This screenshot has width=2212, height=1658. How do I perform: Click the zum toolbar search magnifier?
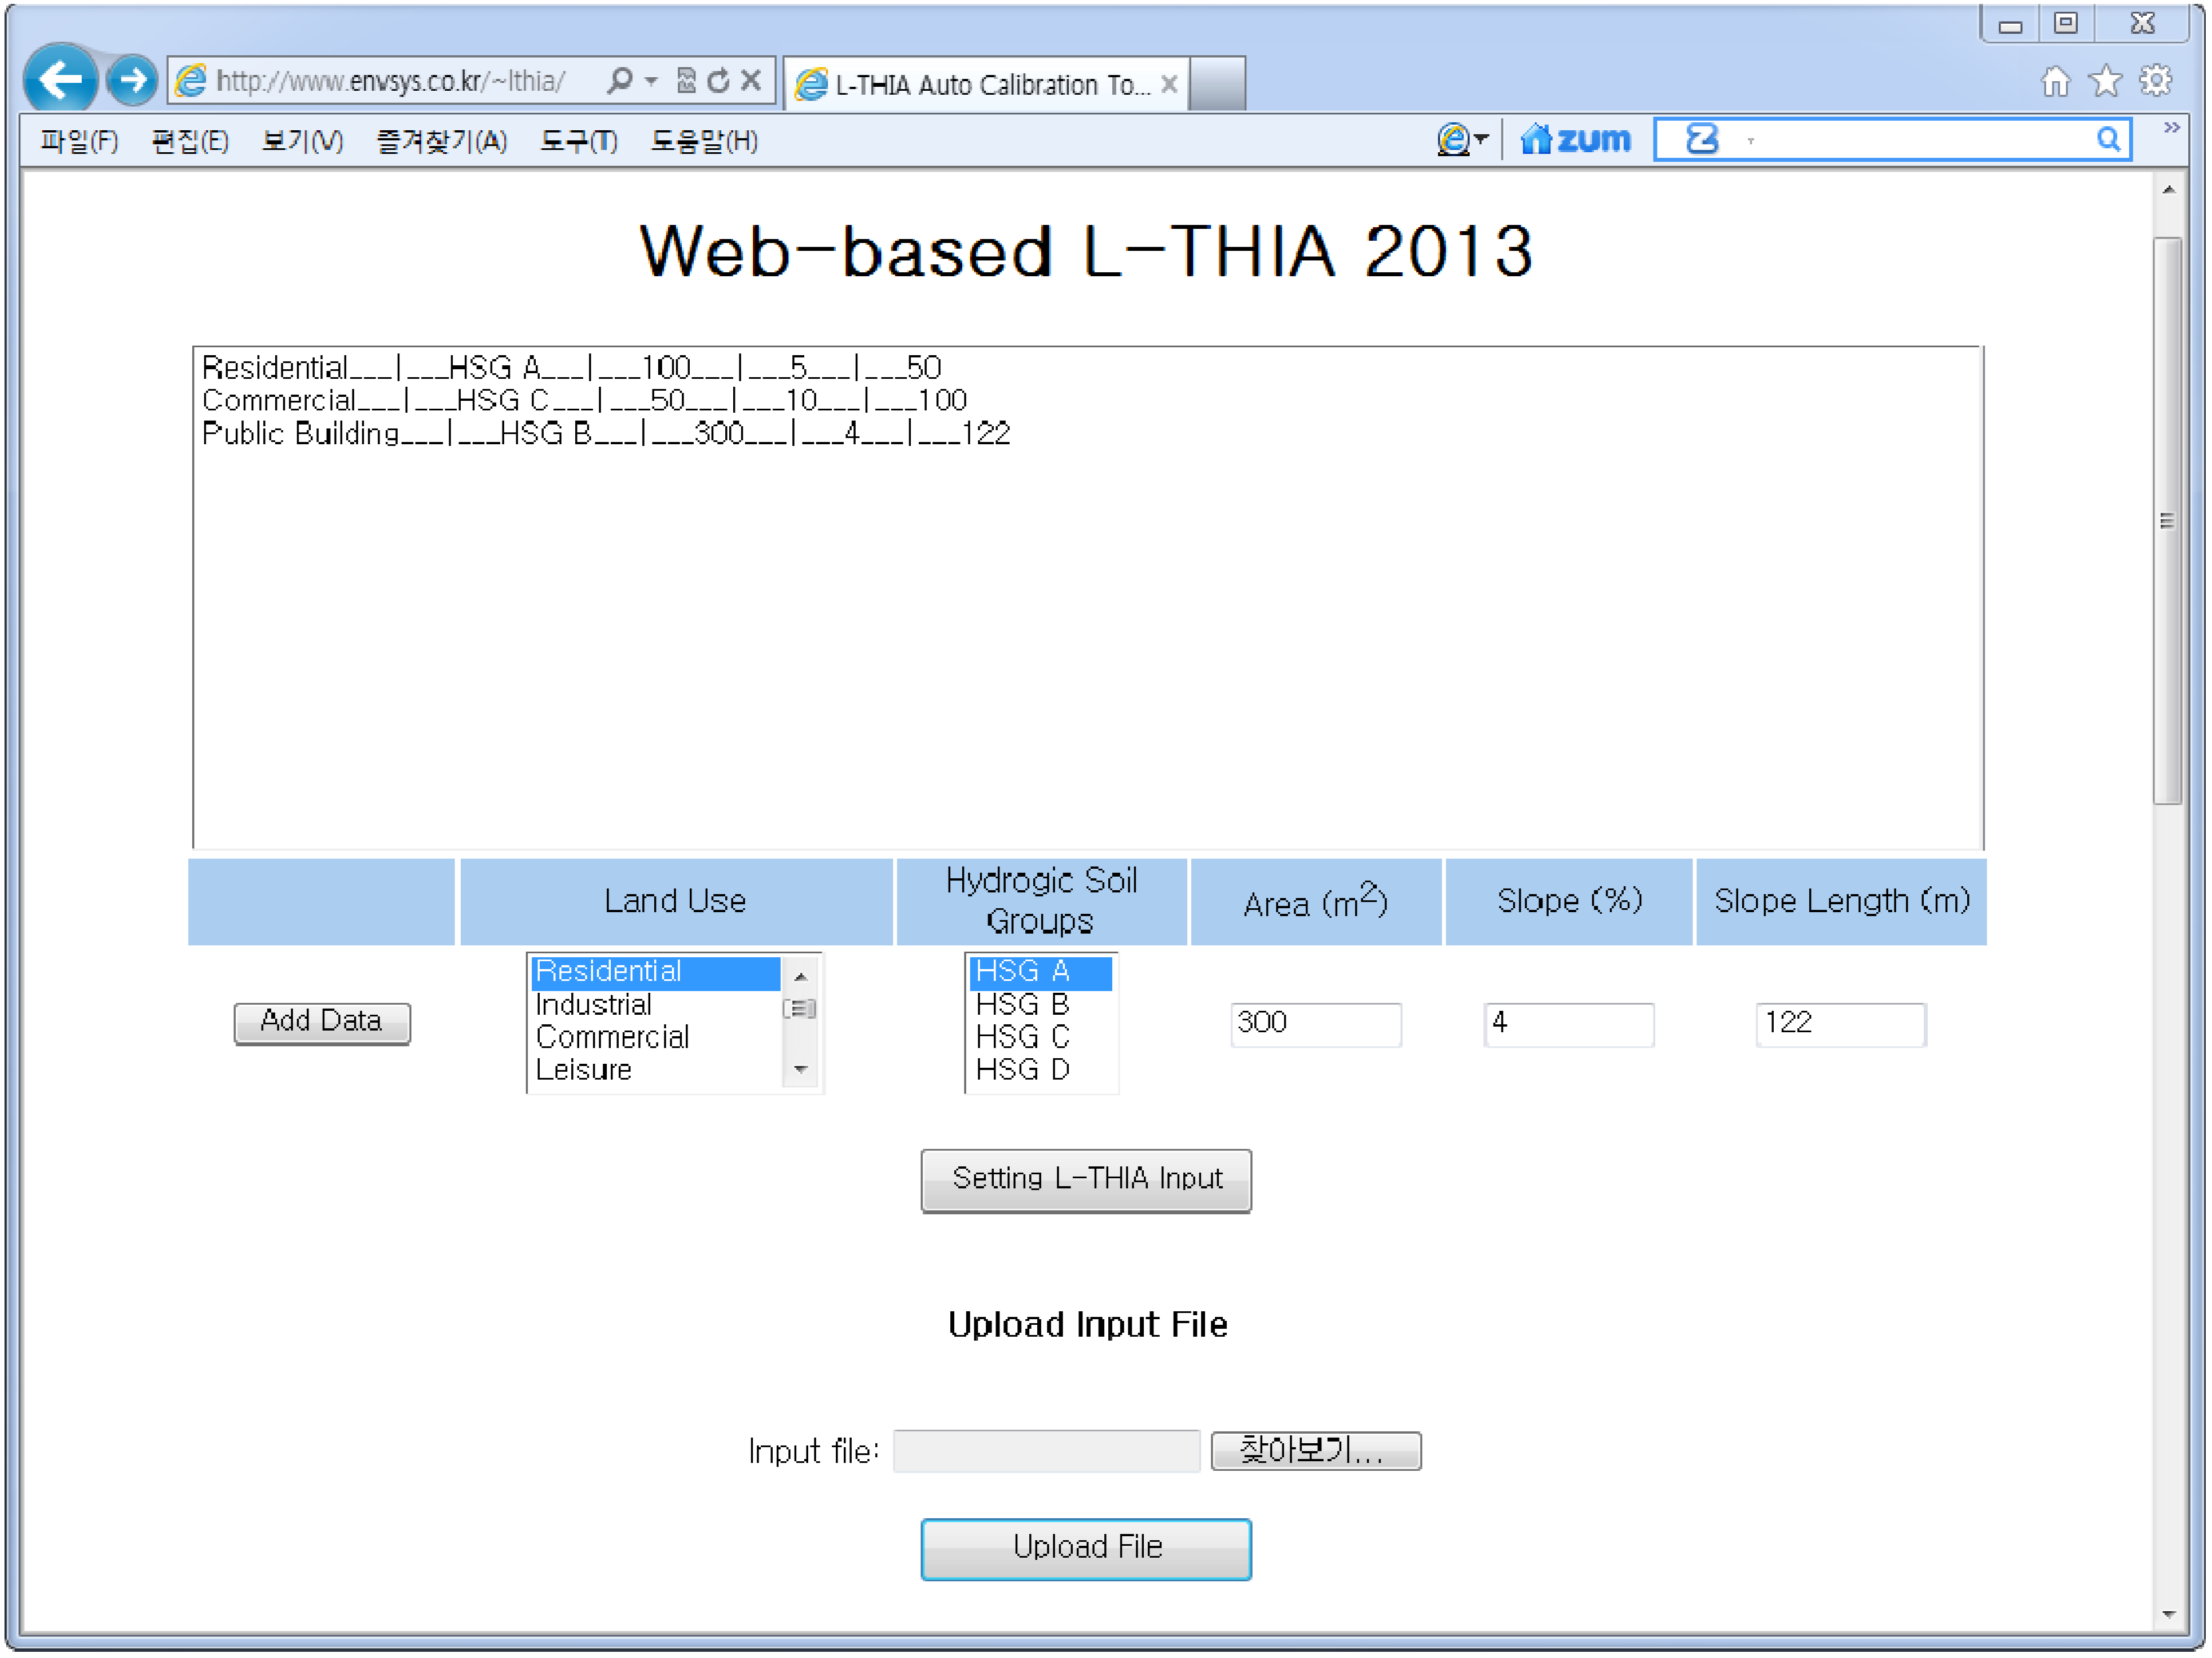point(2109,140)
